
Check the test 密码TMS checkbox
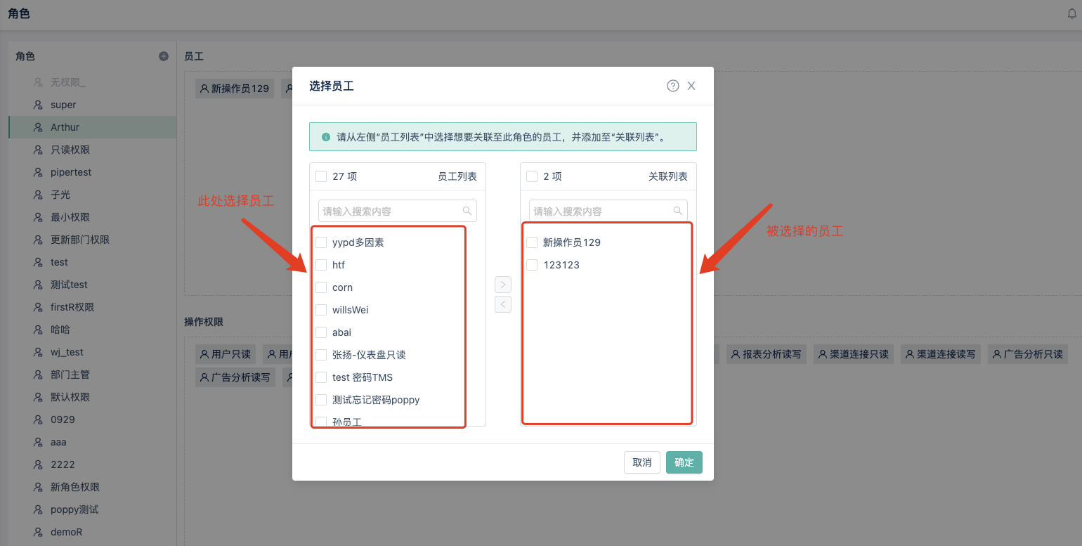click(x=321, y=377)
